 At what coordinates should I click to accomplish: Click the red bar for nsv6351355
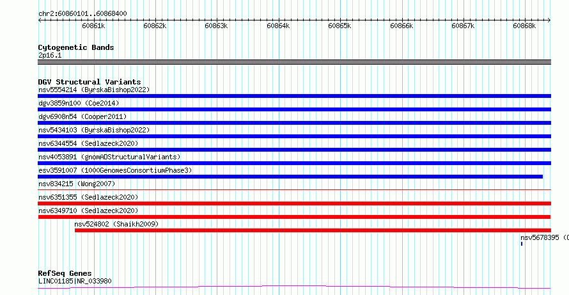294,203
